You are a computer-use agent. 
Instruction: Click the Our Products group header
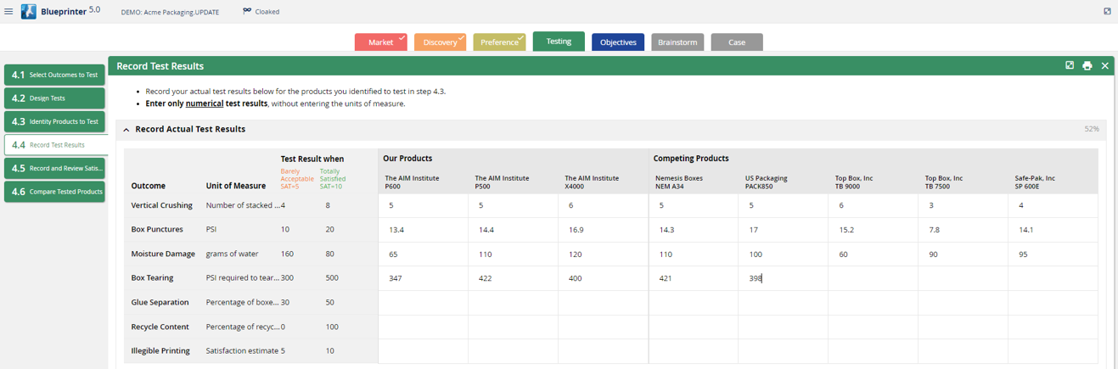(x=407, y=159)
